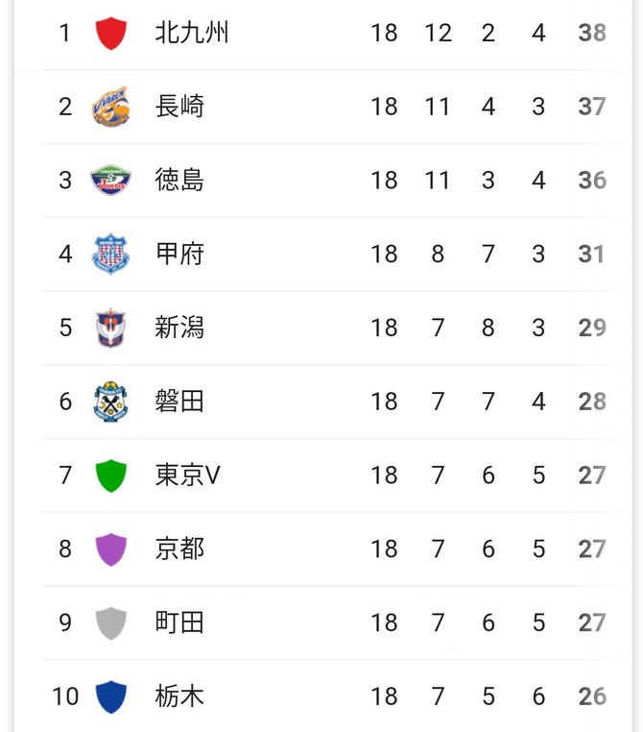Open the 東京V team entry
This screenshot has width=643, height=732.
pos(187,476)
